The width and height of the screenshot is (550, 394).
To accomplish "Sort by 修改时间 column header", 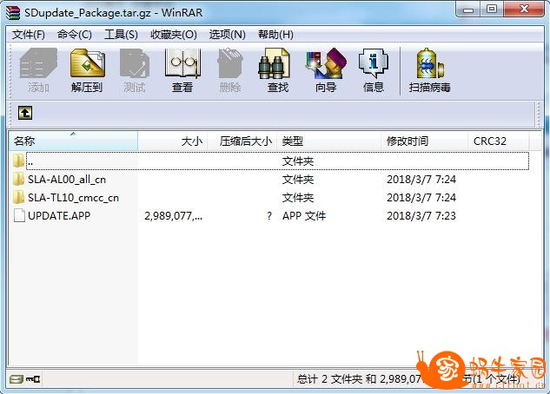I will [x=424, y=141].
